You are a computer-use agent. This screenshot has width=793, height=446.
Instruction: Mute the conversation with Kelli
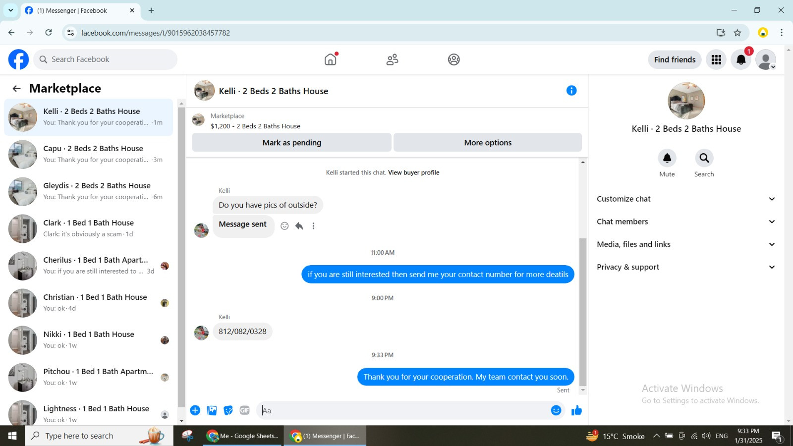(667, 158)
